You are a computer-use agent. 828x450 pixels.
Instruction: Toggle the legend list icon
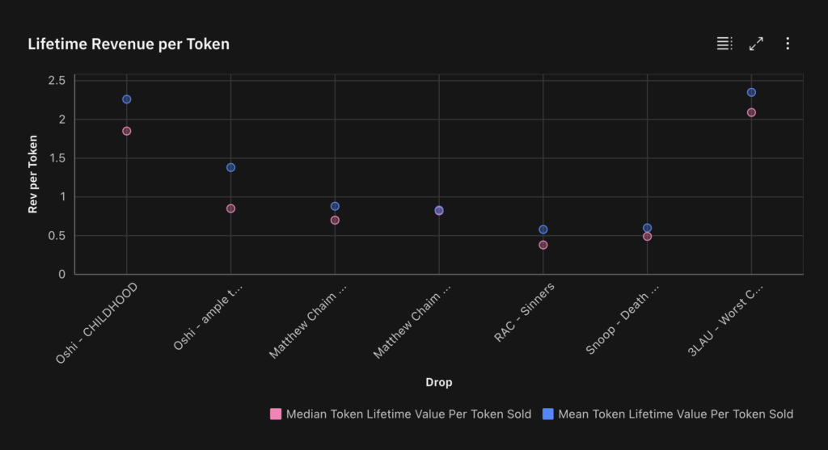(724, 44)
